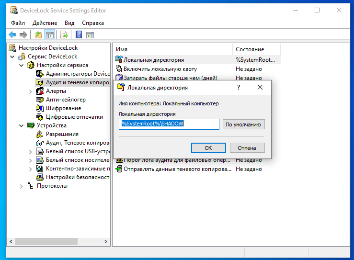Click the tree pane horizontal scrollbar thumb
The width and height of the screenshot is (354, 260).
coord(46,241)
